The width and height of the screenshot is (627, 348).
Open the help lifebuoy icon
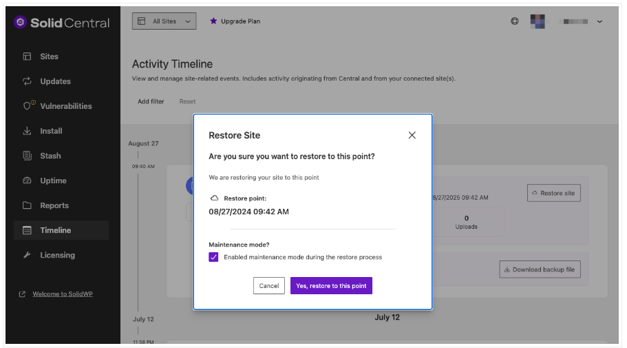coord(515,21)
